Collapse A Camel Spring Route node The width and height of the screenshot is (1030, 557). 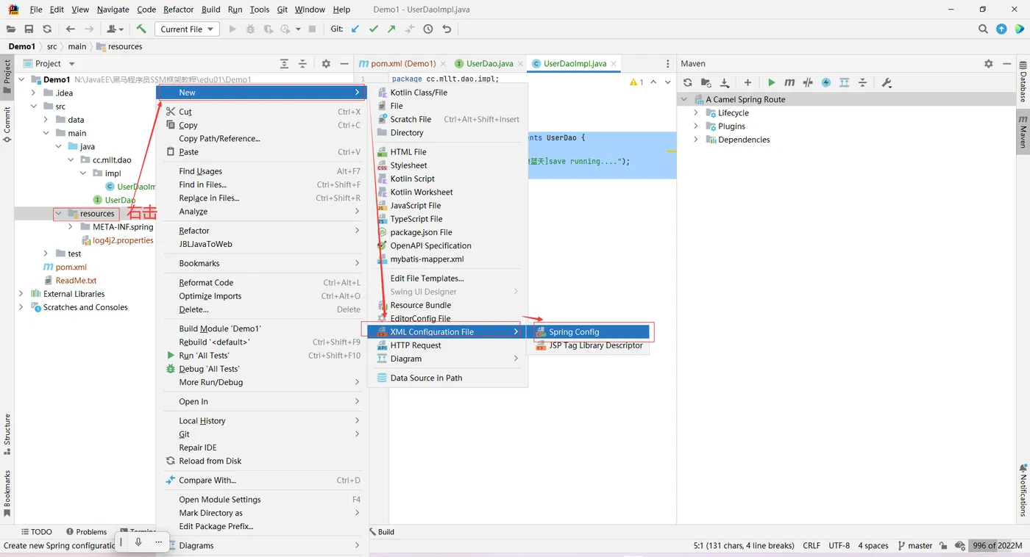[684, 99]
